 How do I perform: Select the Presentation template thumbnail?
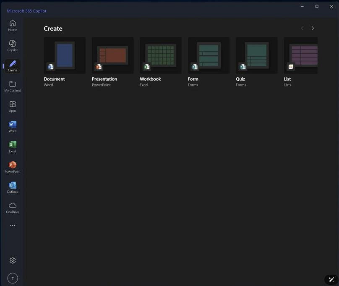[112, 55]
